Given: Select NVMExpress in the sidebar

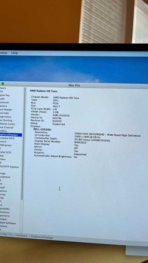Looking at the screenshot, I should 6,145.
